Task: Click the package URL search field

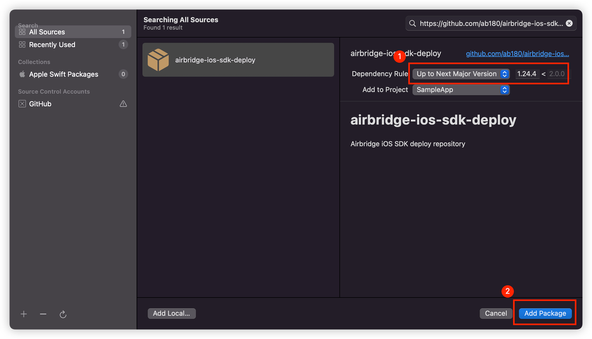Action: click(491, 24)
